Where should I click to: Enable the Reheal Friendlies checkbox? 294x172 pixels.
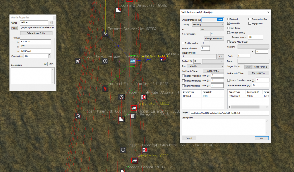coord(183,81)
